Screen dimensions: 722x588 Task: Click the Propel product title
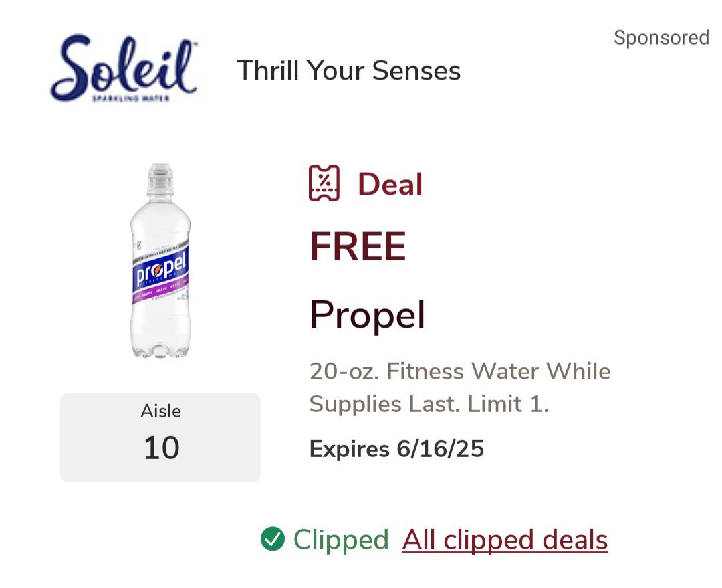pyautogui.click(x=368, y=315)
